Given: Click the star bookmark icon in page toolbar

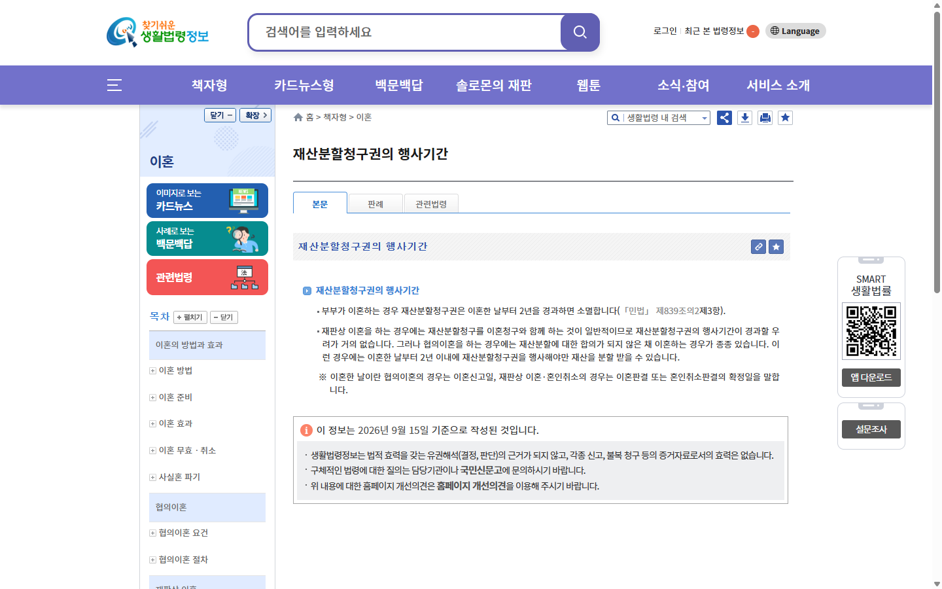Looking at the screenshot, I should (x=785, y=118).
